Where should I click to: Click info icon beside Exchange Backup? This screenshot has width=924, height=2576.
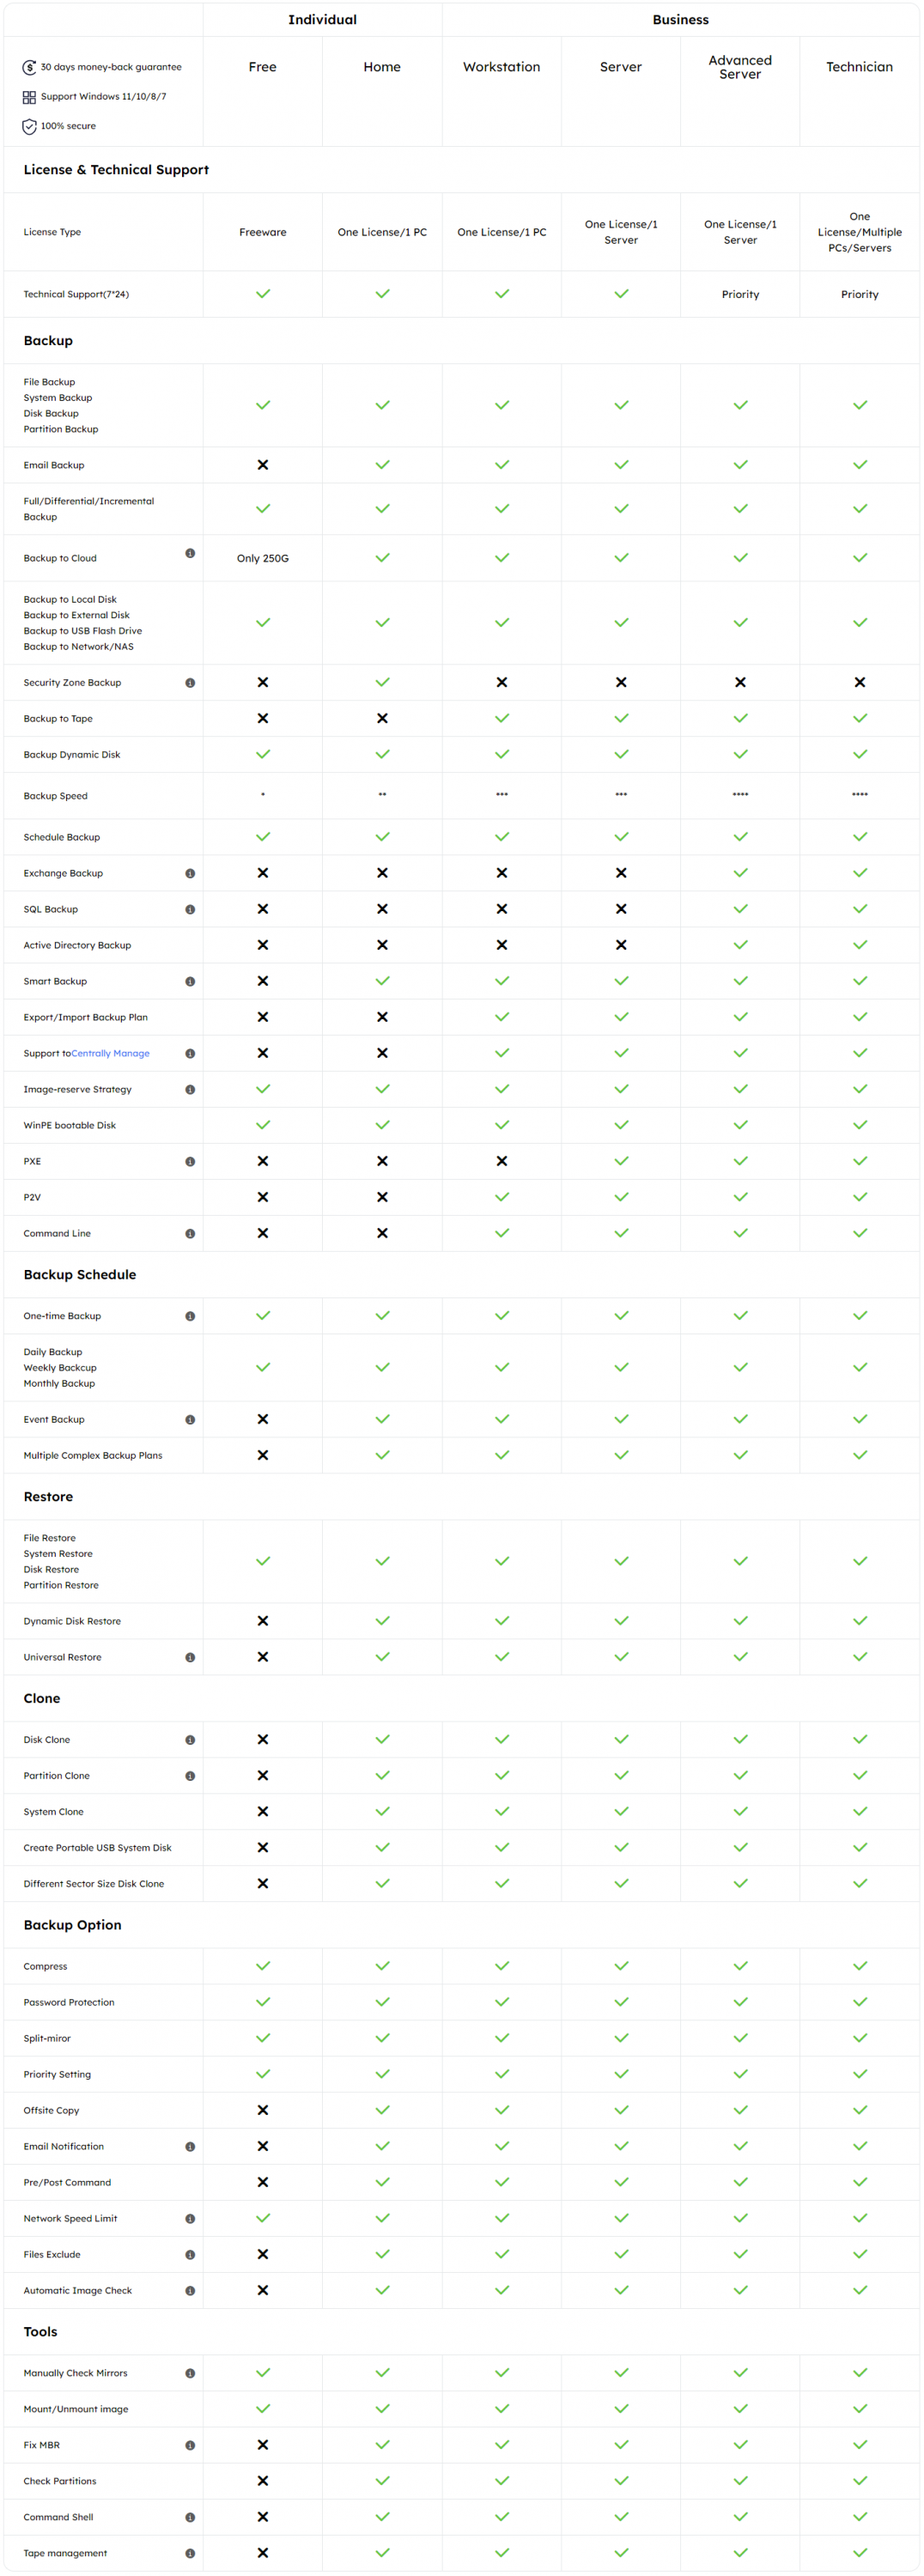pyautogui.click(x=190, y=873)
